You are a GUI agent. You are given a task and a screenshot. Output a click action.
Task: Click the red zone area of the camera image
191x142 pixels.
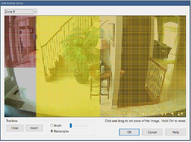20,41
